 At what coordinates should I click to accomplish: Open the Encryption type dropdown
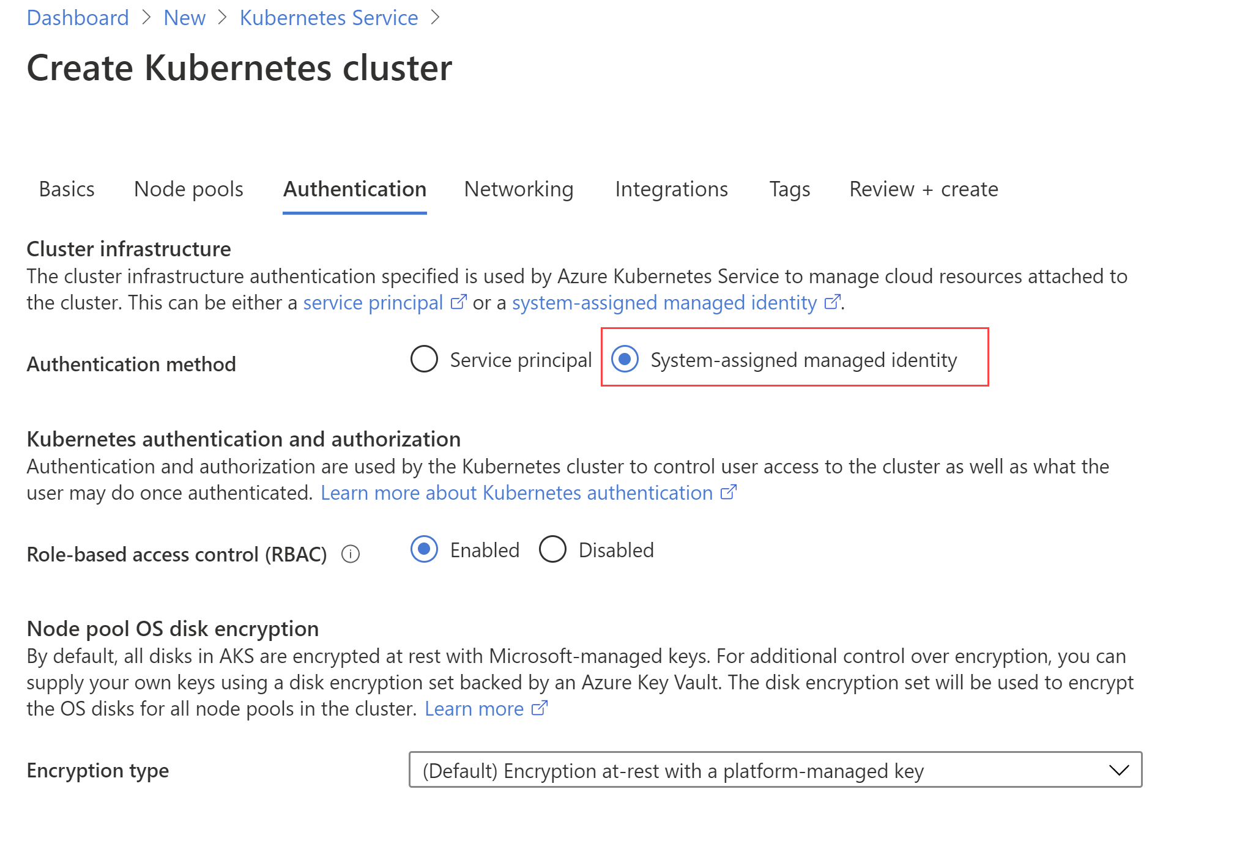click(775, 770)
